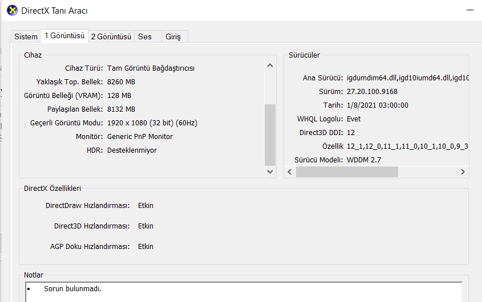
Task: Click the 'AGP Doku Hızlandırması:' label
Action: (x=90, y=246)
